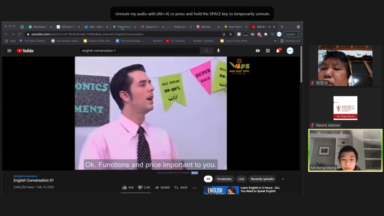384x216 pixels.
Task: Open Learn English in 3 Hours video title
Action: [x=260, y=189]
